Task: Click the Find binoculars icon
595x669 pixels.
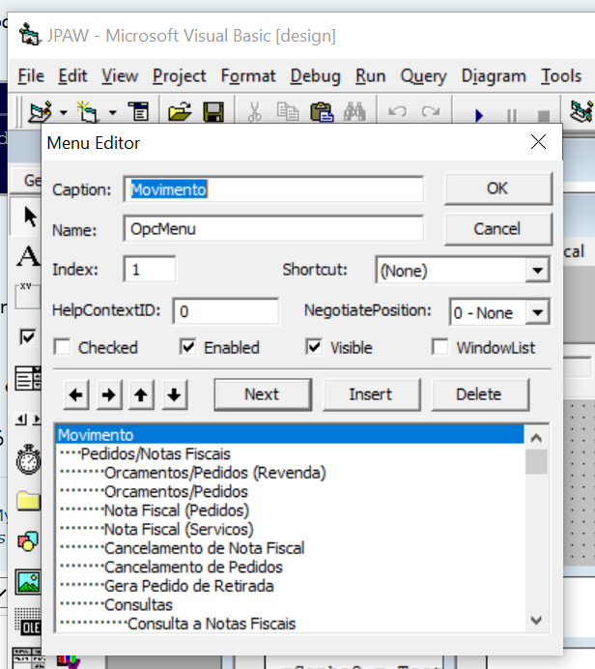Action: (354, 112)
